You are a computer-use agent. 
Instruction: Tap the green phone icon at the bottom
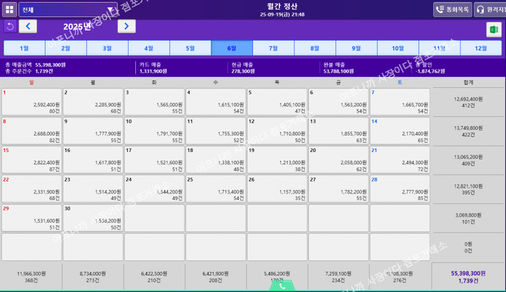pyautogui.click(x=282, y=286)
